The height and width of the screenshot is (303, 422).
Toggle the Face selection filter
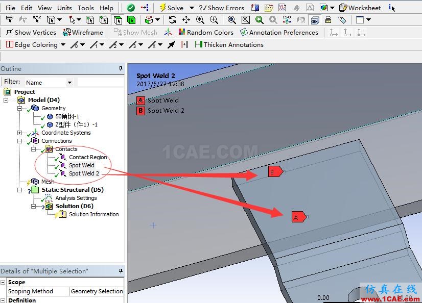coord(118,20)
